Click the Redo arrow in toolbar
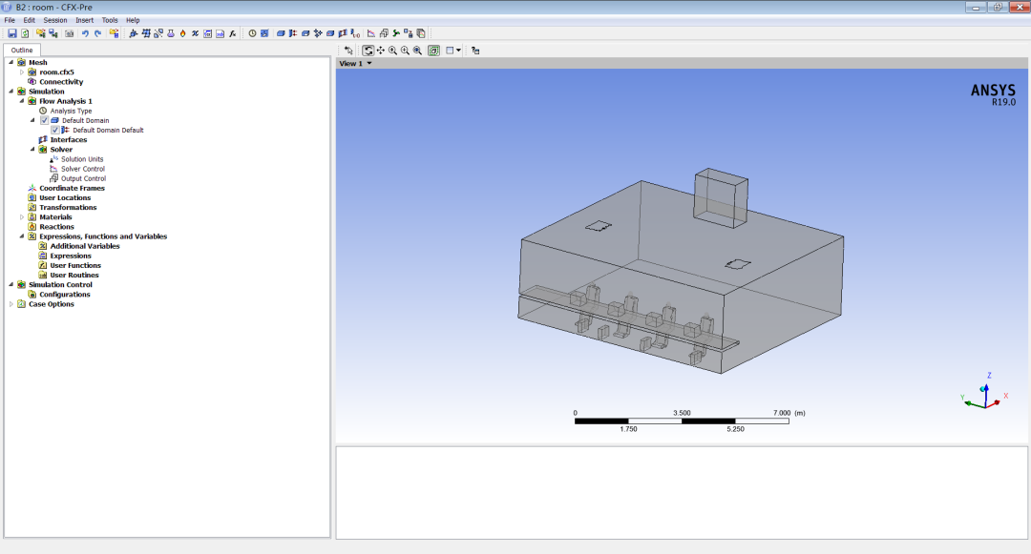The height and width of the screenshot is (554, 1031). click(98, 33)
